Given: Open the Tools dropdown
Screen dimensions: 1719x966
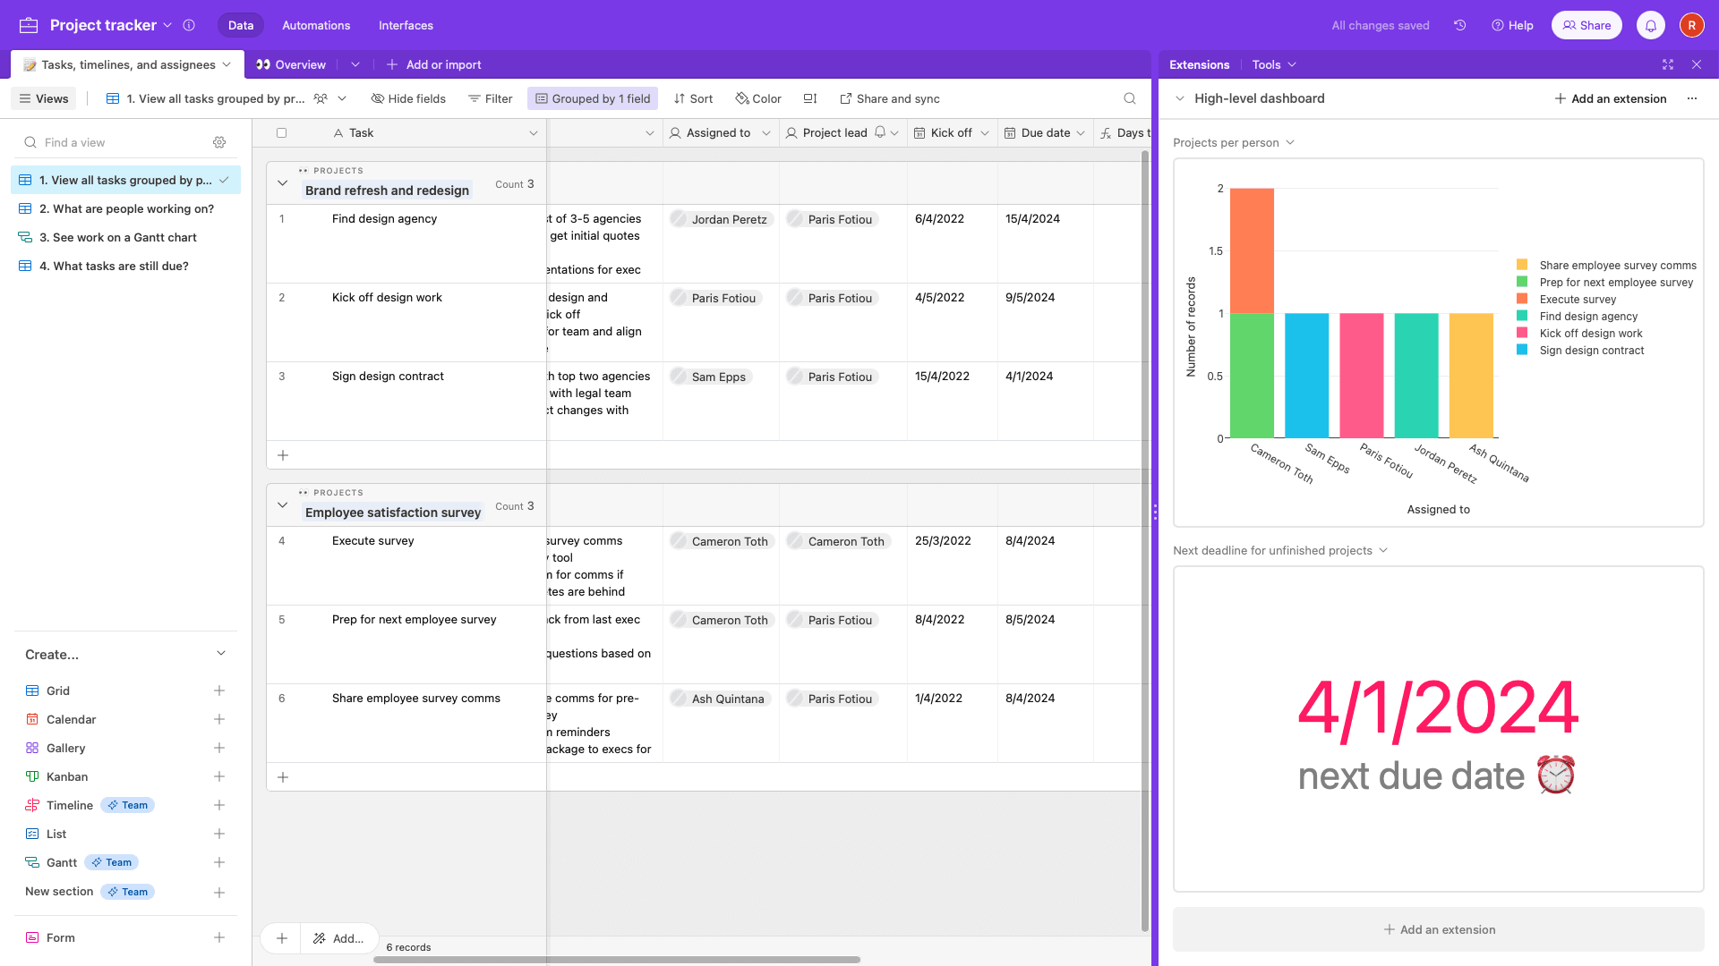Looking at the screenshot, I should (1274, 64).
